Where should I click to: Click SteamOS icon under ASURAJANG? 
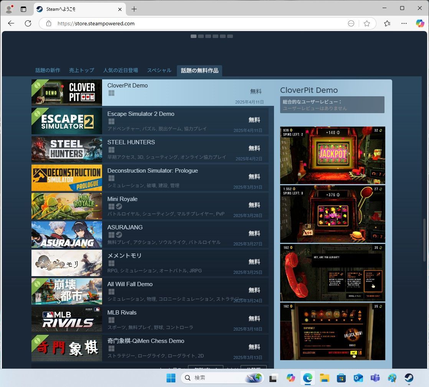click(119, 235)
